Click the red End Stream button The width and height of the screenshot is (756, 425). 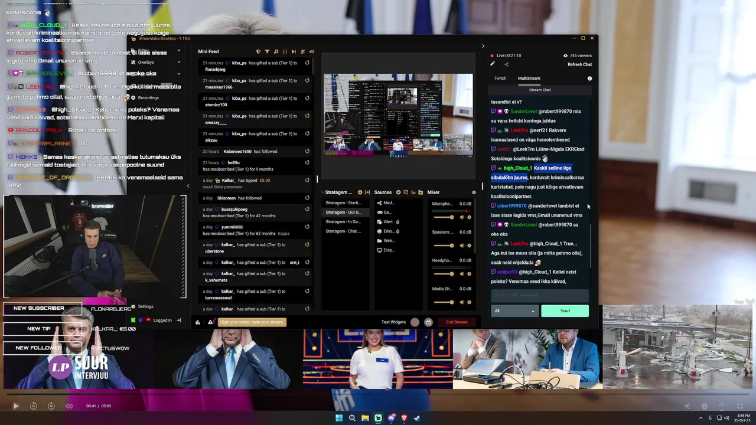457,322
